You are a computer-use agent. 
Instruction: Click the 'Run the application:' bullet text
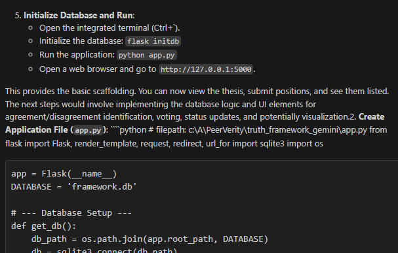(77, 55)
